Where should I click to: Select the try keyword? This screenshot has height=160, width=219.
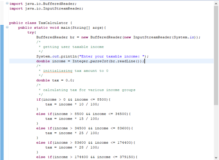click(31, 33)
